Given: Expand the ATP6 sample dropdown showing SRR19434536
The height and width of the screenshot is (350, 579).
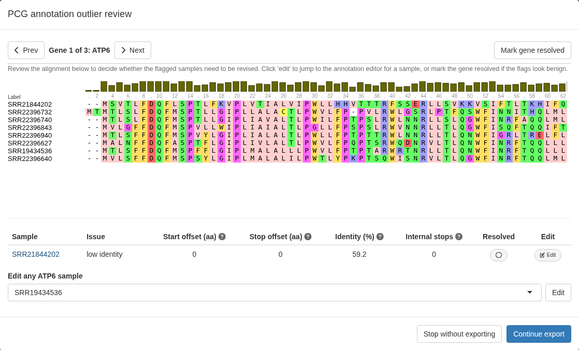Looking at the screenshot, I should pyautogui.click(x=274, y=293).
